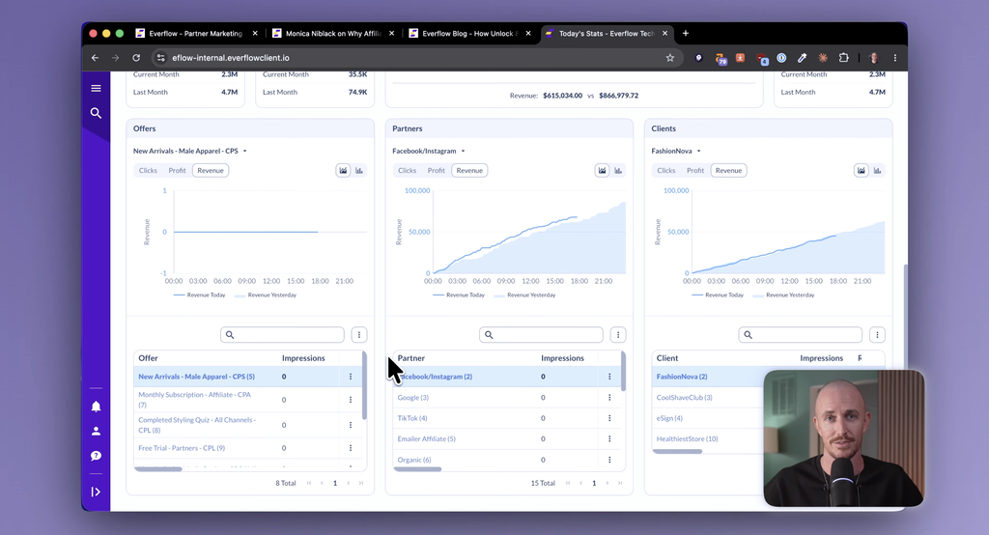989x535 pixels.
Task: Reload the page in the browser
Action: (x=136, y=58)
